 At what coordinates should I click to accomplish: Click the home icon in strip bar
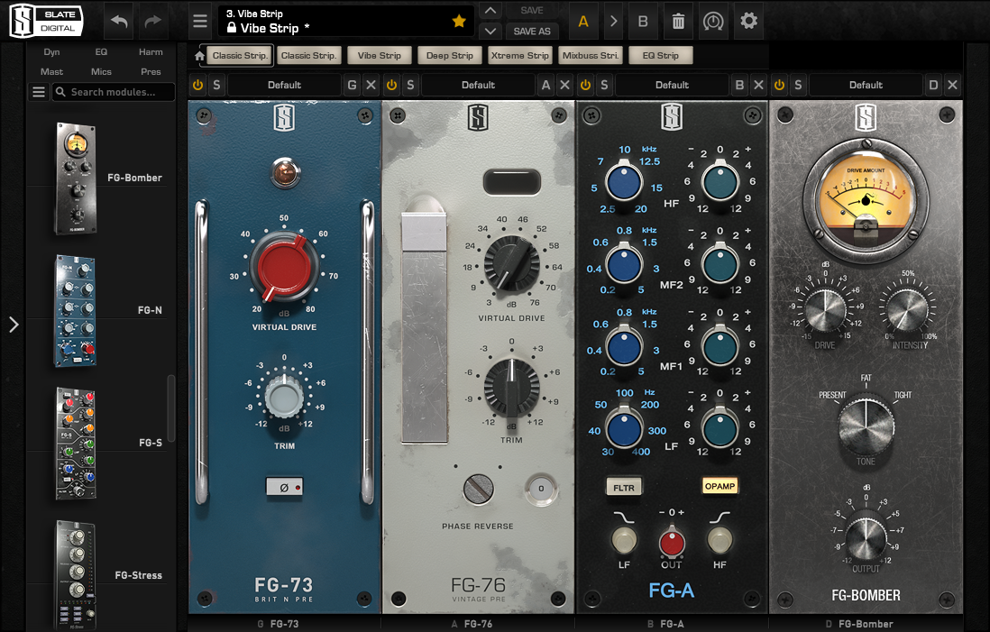[x=199, y=56]
